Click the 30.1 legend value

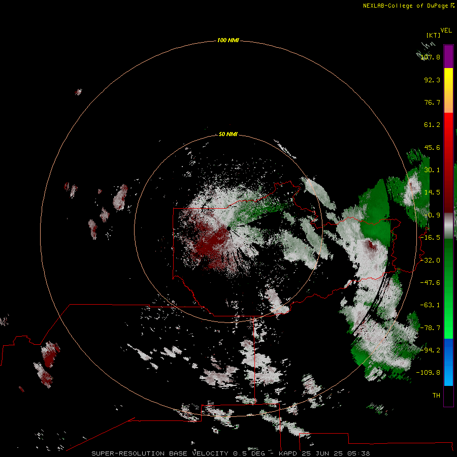[432, 170]
